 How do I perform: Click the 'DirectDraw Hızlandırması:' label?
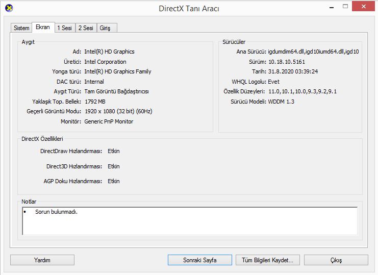[71, 151]
